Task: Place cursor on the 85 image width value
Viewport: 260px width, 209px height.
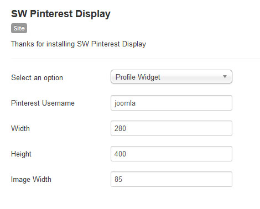Action: (x=118, y=179)
